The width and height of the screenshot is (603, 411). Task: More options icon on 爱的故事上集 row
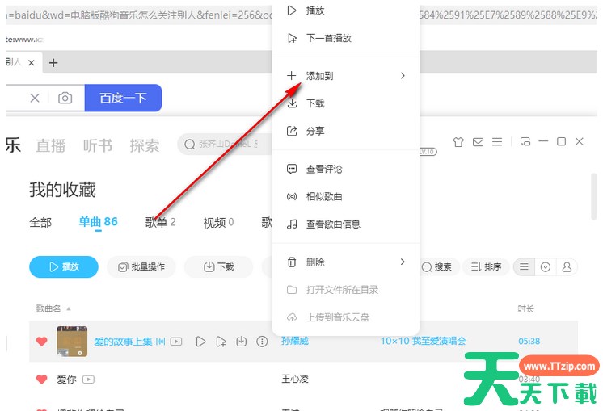(262, 342)
